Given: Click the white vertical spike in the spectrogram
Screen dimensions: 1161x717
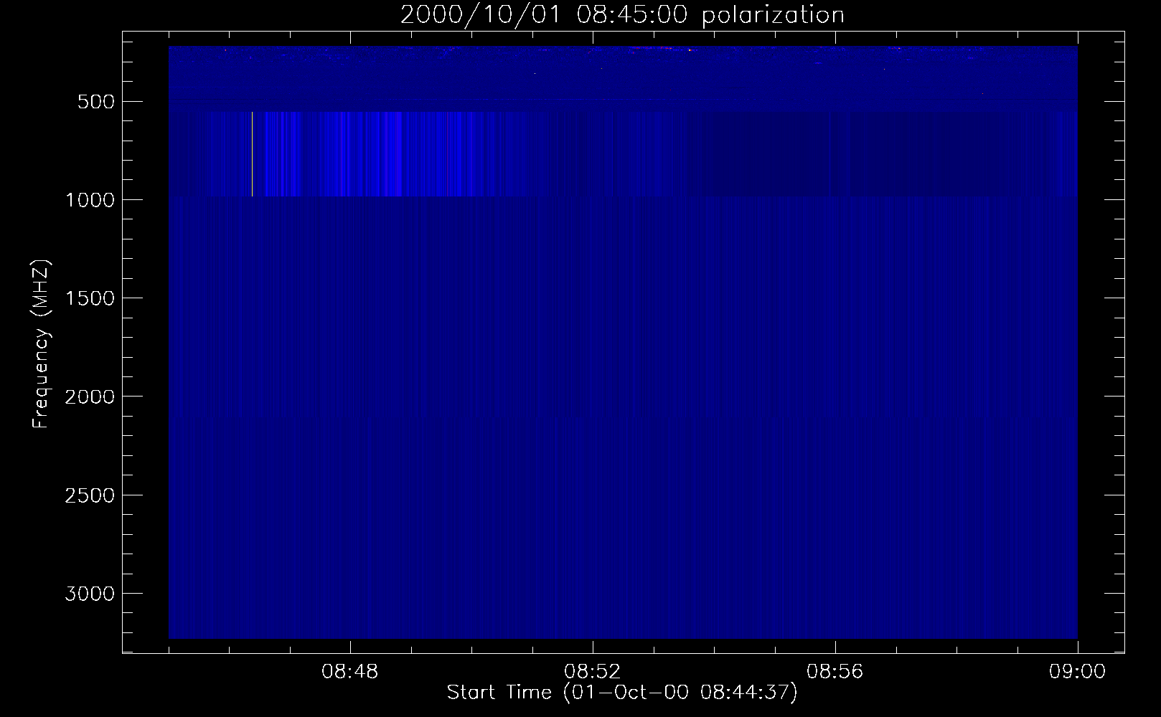Looking at the screenshot, I should point(252,153).
